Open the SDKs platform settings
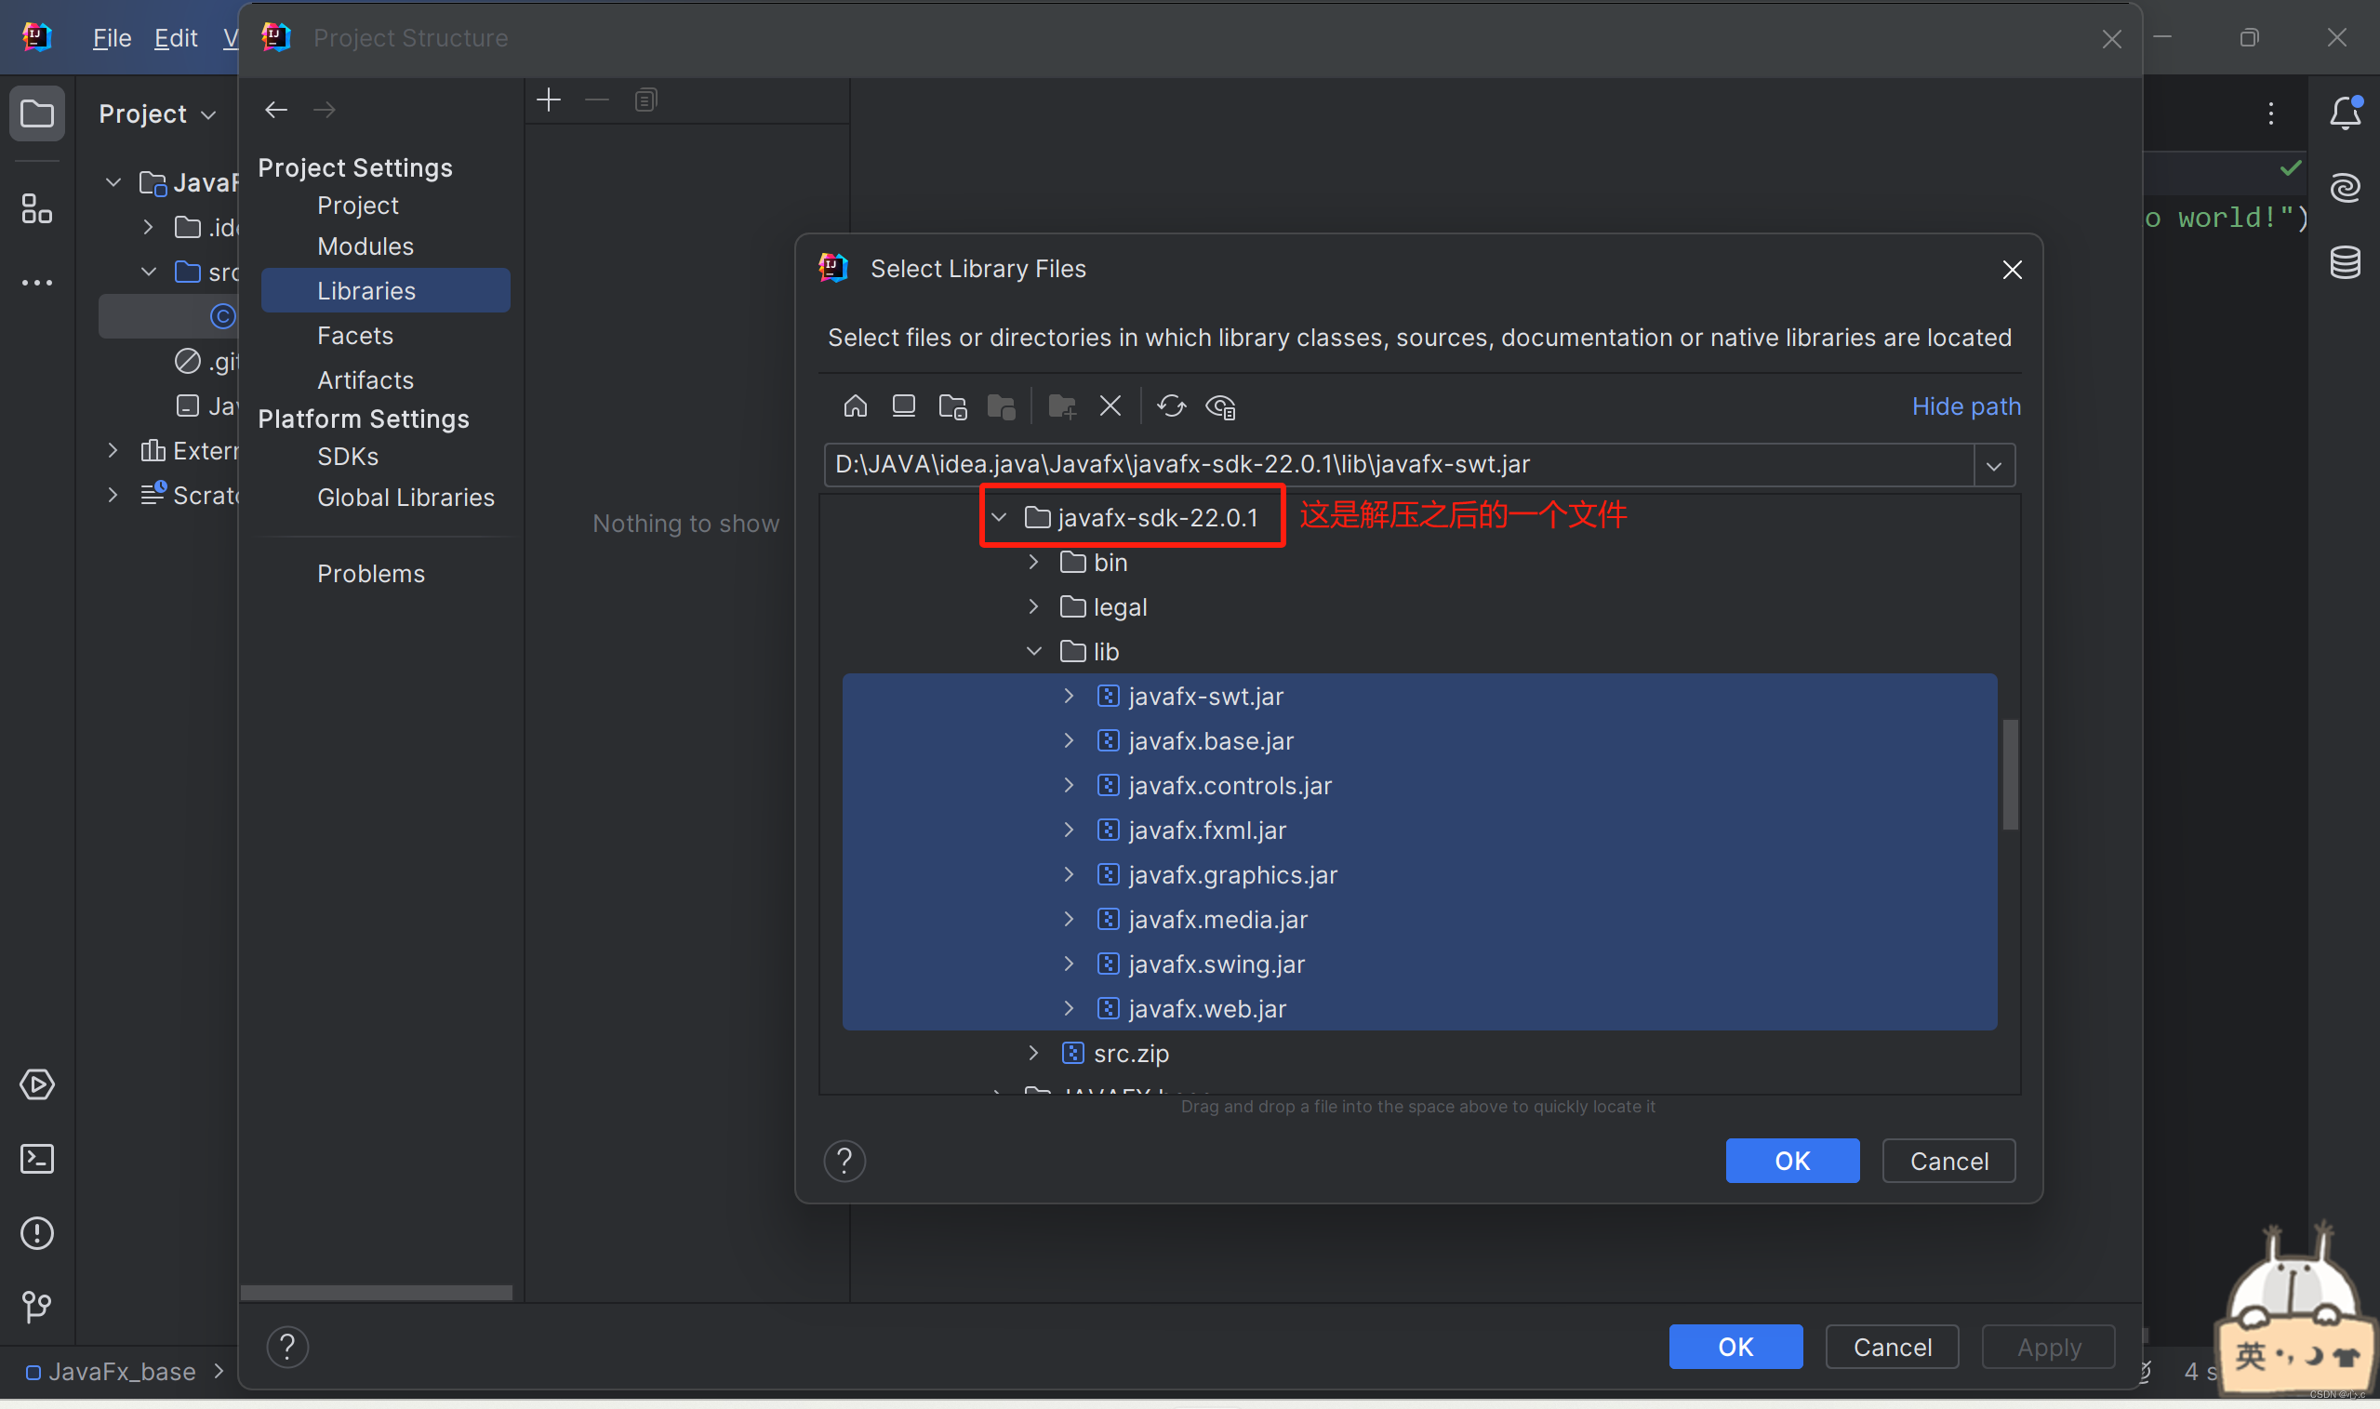This screenshot has width=2380, height=1409. (348, 456)
